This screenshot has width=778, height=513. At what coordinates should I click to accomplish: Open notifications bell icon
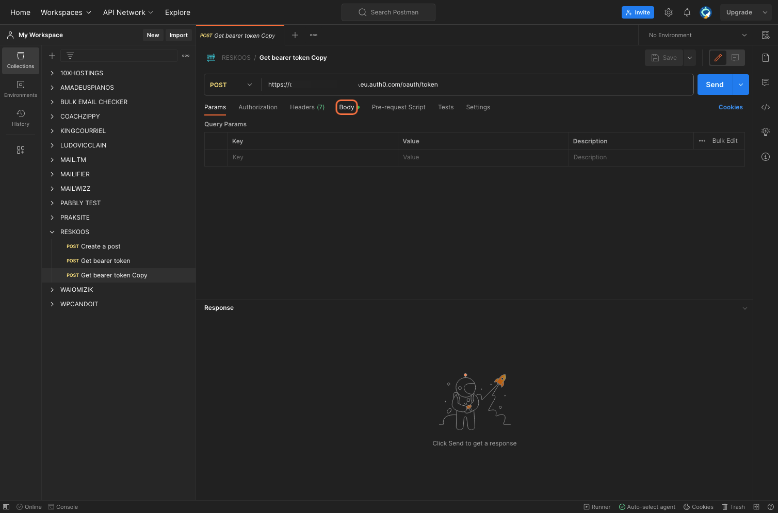[687, 12]
